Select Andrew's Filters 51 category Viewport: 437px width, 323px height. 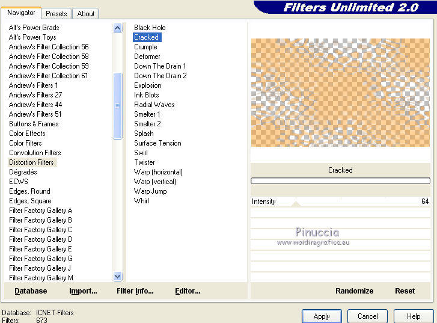coord(35,114)
